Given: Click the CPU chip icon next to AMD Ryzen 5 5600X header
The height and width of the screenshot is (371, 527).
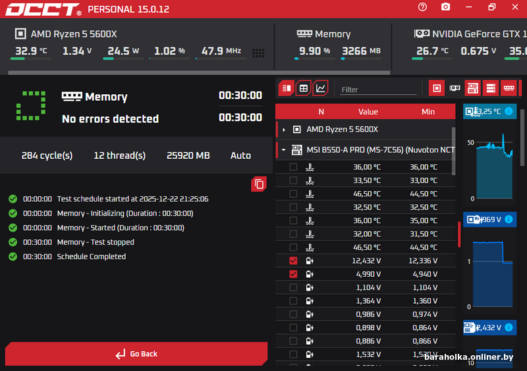Looking at the screenshot, I should [x=20, y=34].
